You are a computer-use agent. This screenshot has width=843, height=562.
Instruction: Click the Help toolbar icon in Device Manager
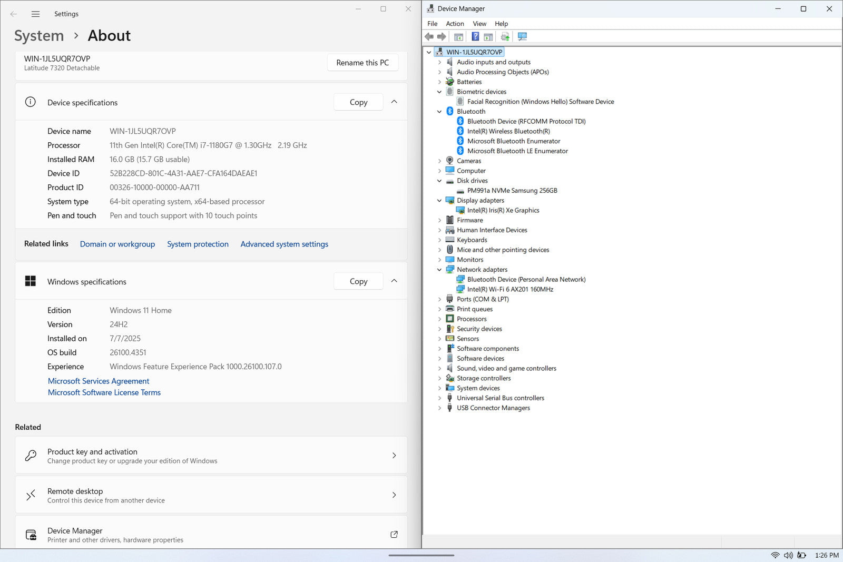(x=475, y=36)
